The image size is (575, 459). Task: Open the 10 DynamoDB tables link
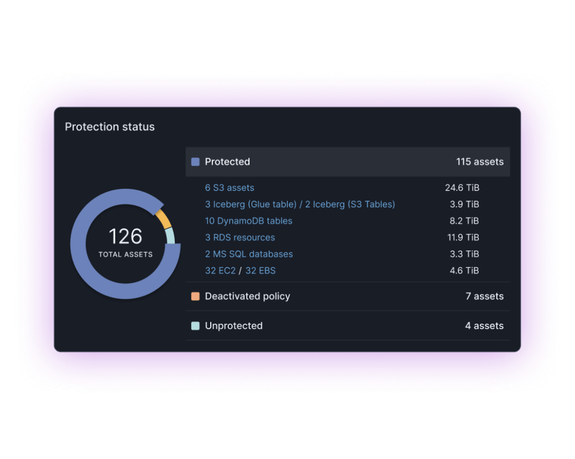click(x=248, y=221)
